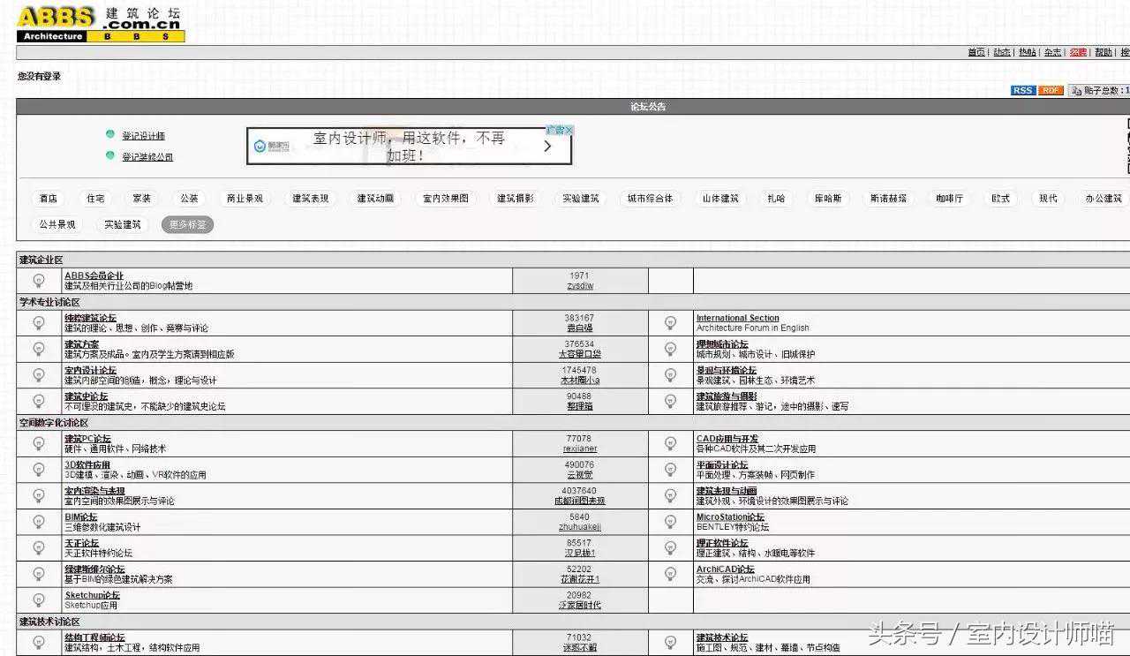Click the lightbulb icon beside CAD应用与开发
The image size is (1130, 656).
(670, 443)
